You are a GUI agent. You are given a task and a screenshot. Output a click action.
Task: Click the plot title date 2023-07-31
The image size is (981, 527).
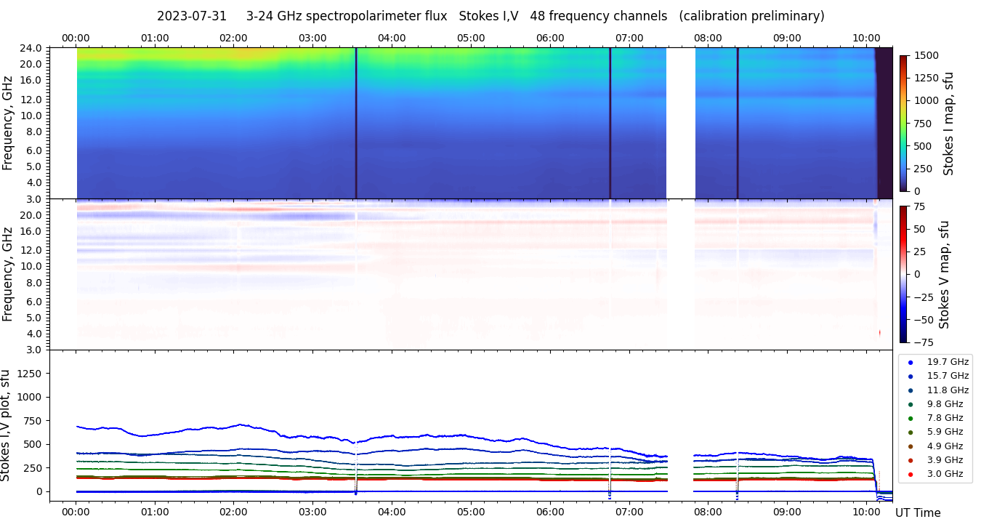point(192,16)
